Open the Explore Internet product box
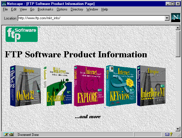 click(x=89, y=86)
